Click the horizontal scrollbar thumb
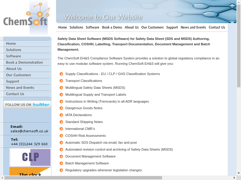Screen dimensions: 241x180 coord(83,178)
